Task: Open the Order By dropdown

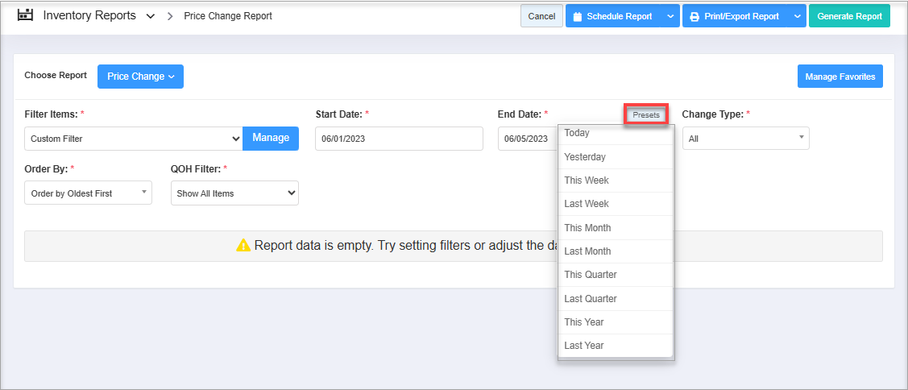Action: tap(88, 193)
